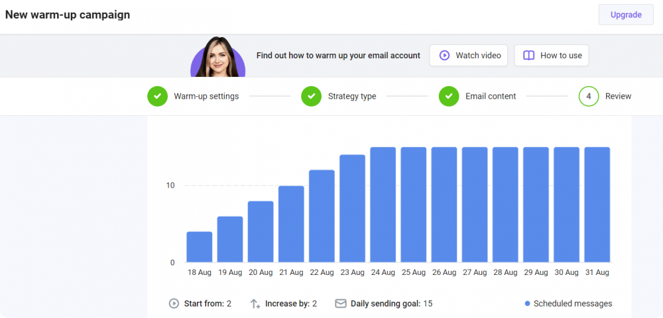Click the play icon beside Start from
This screenshot has height=318, width=663.
click(174, 303)
